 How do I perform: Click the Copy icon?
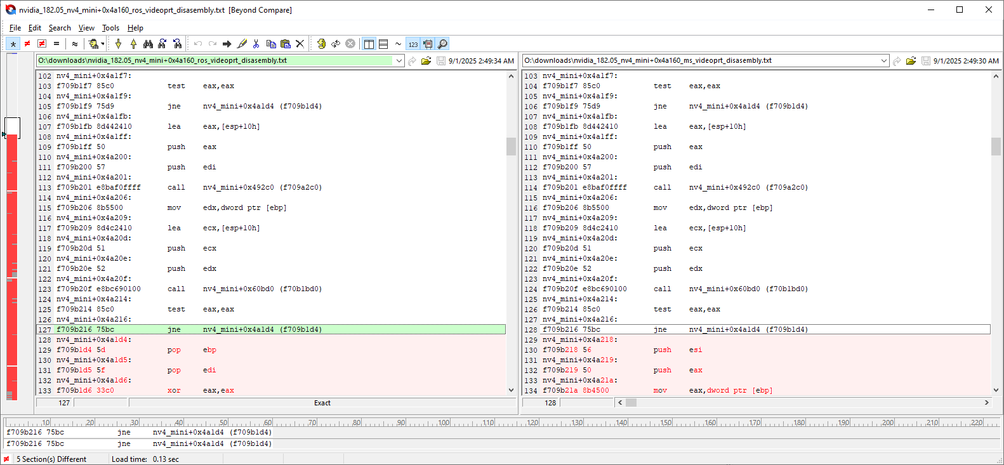coord(271,44)
